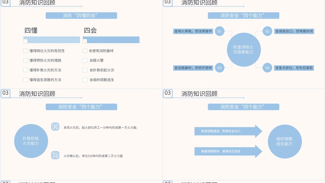The height and width of the screenshot is (183, 325).
Task: Click the 四个能力 banner above 扑救初级火灾能力 slide
Action: tap(81, 107)
